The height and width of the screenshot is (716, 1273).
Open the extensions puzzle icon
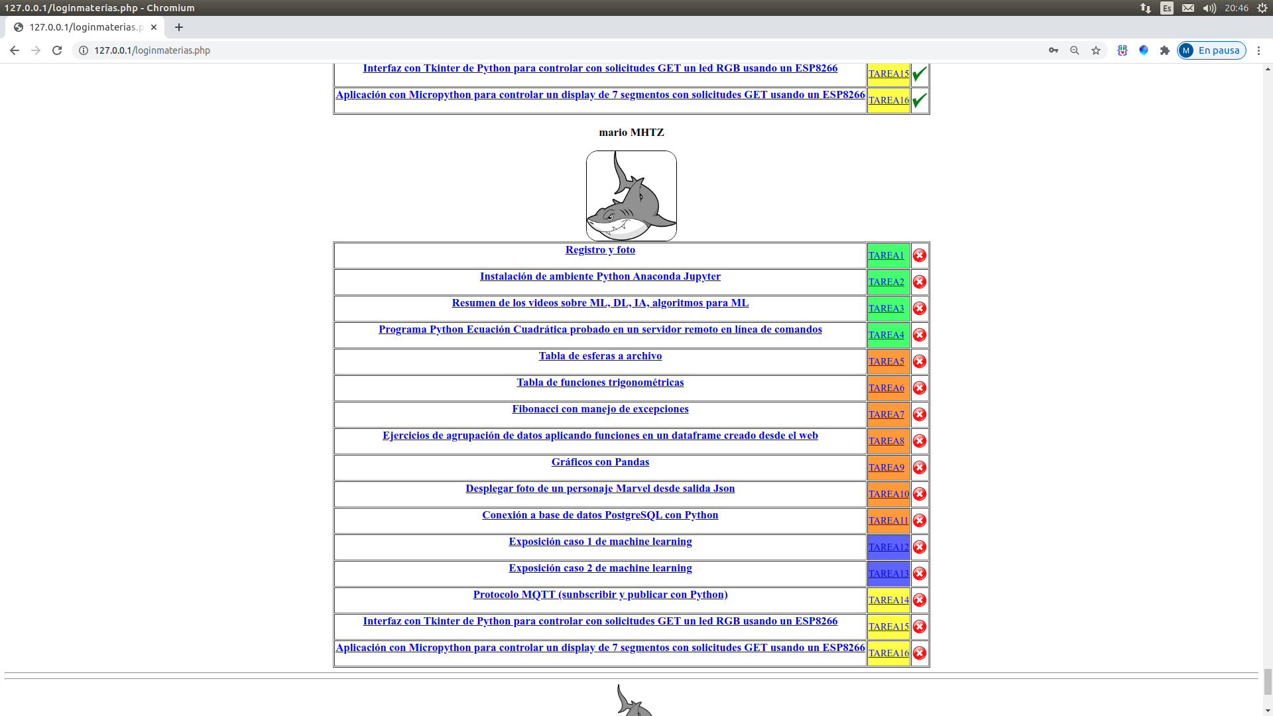click(x=1165, y=50)
